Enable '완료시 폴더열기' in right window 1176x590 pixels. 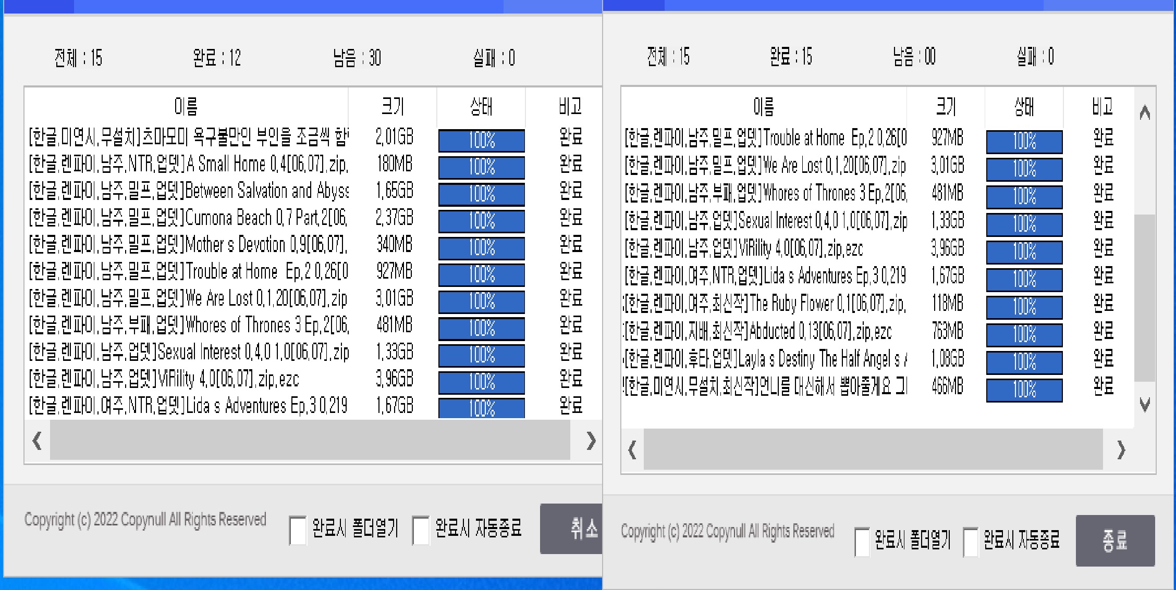(862, 542)
